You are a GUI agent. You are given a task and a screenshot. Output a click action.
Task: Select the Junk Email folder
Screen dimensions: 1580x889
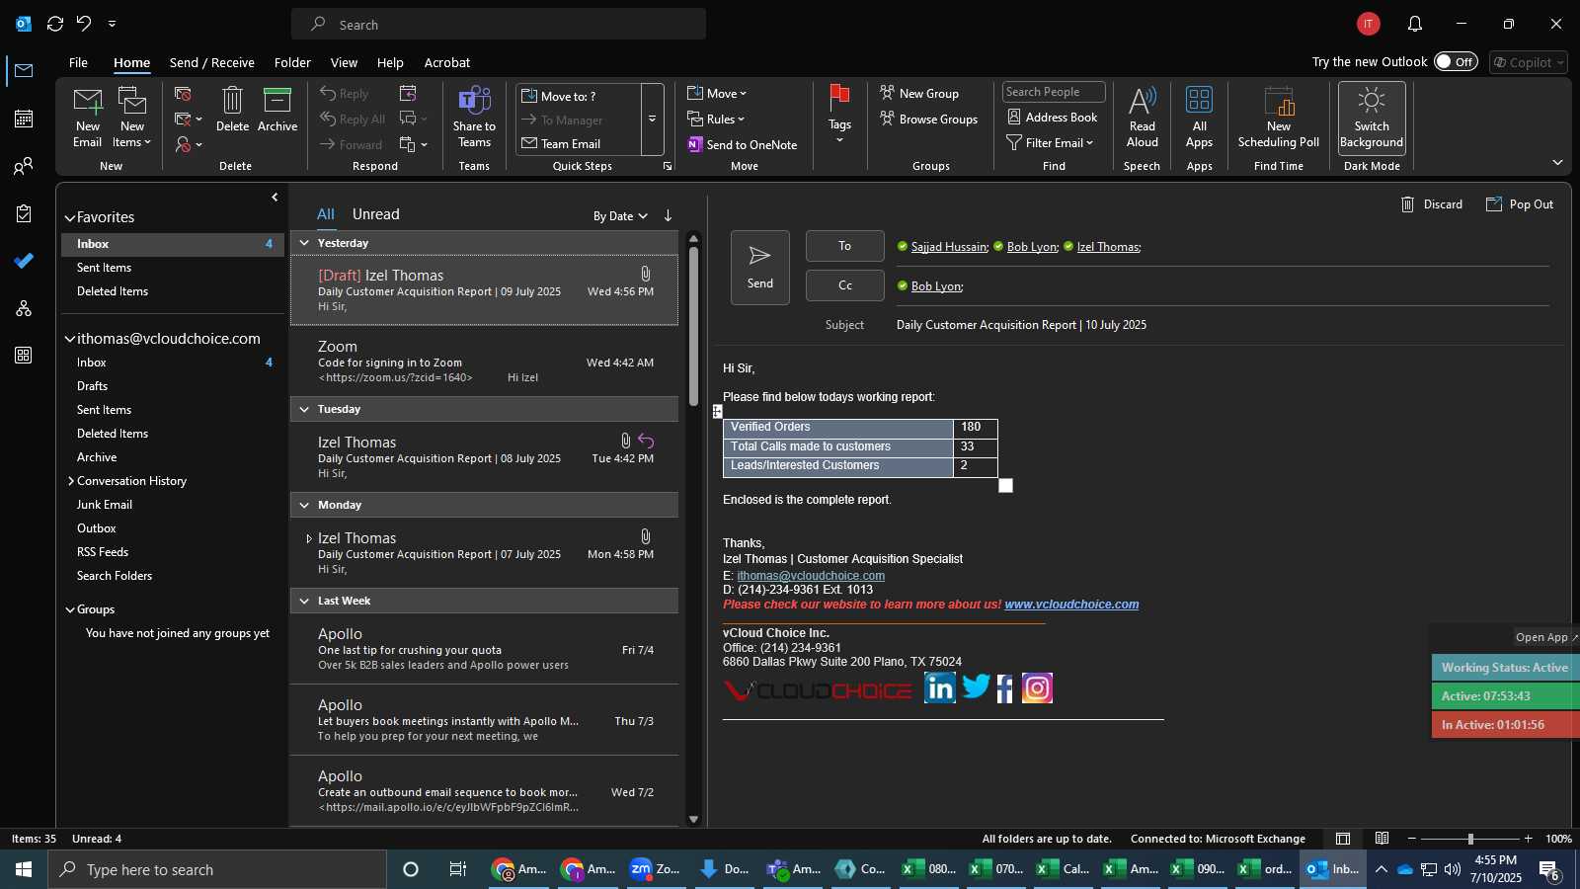105,505
